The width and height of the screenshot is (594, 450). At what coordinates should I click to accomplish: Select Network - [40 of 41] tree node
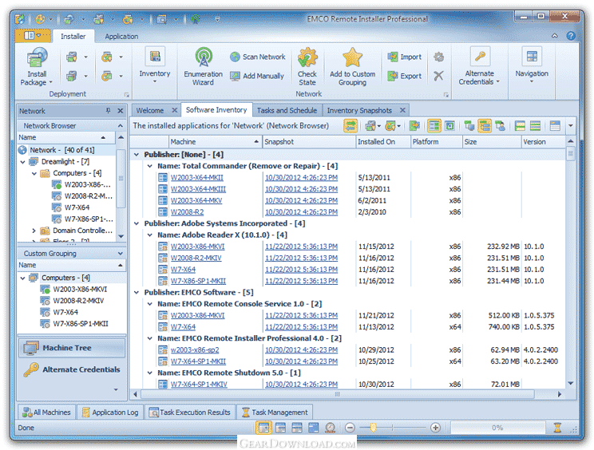61,150
